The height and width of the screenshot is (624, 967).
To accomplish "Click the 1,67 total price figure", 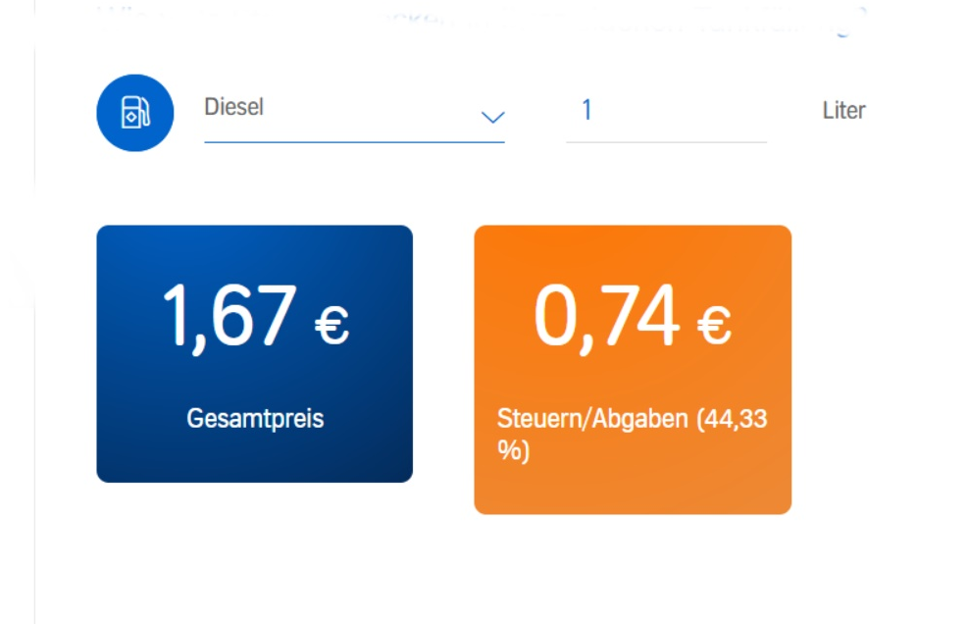I will click(229, 319).
